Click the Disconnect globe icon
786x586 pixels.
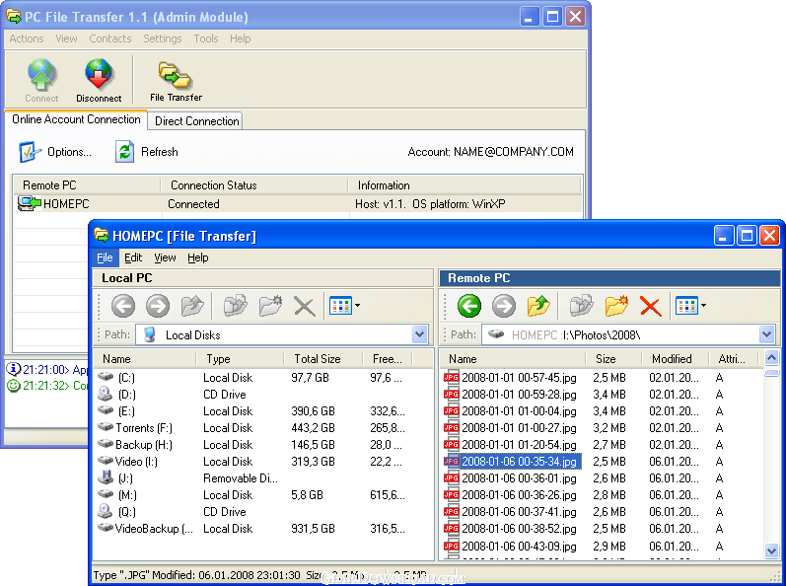coord(99,75)
